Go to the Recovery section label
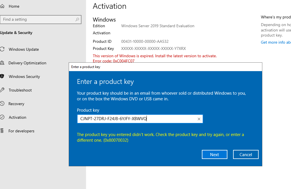This screenshot has height=189, width=291. coord(16,104)
